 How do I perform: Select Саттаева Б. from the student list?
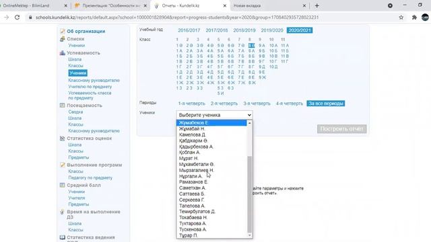pos(211,194)
